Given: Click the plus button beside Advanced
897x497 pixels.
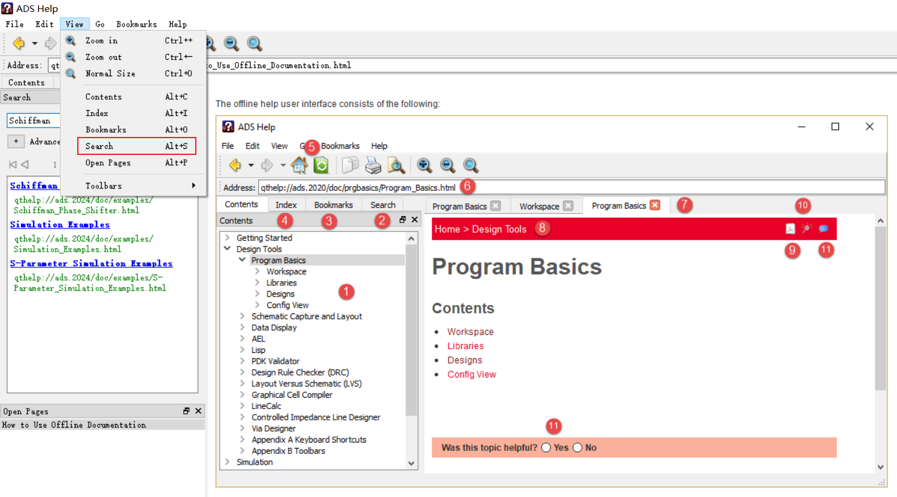Looking at the screenshot, I should 16,141.
